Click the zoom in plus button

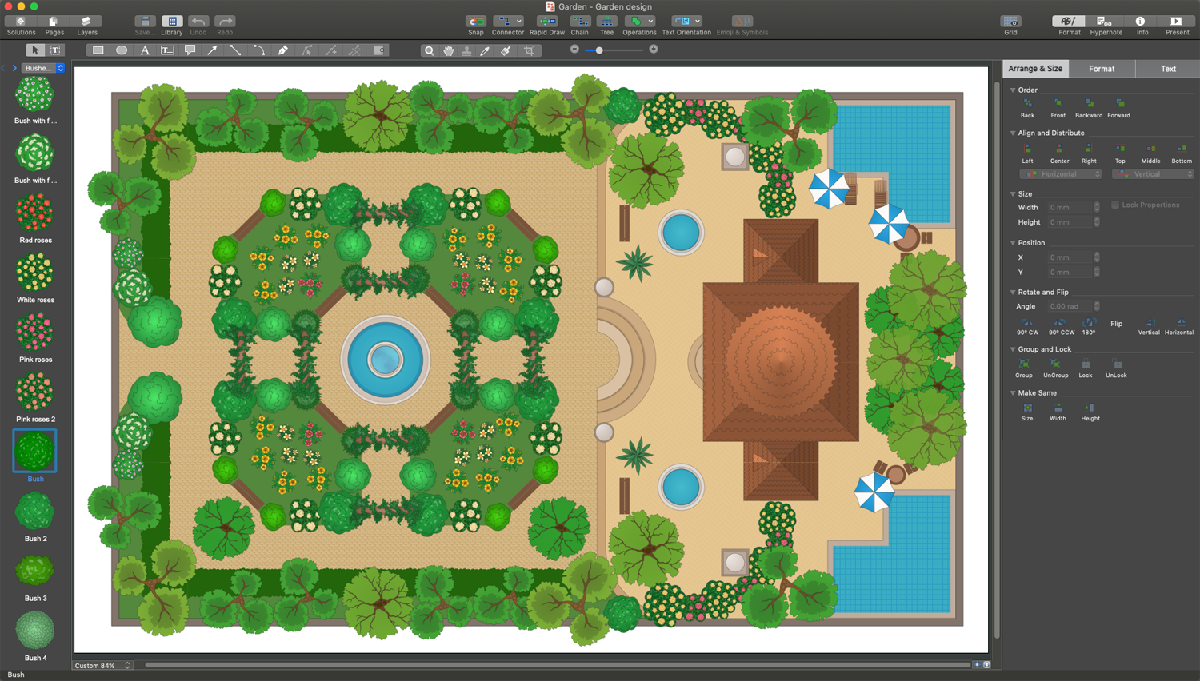click(654, 50)
